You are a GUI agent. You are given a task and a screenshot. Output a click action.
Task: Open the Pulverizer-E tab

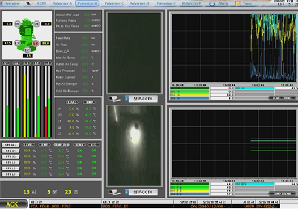(x=166, y=3)
